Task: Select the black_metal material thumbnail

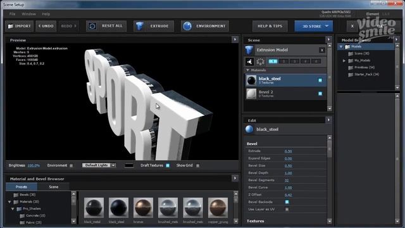Action: point(94,208)
